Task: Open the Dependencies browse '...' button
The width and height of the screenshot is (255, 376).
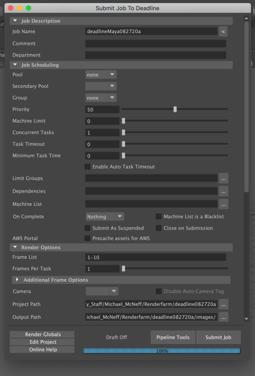Action: 223,191
